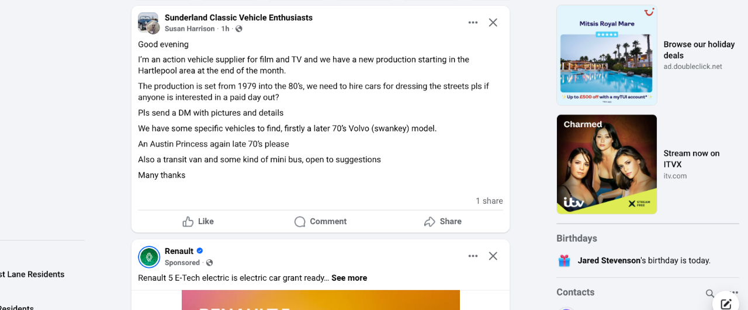Open options menu on Susan Harrison's post
748x310 pixels.
click(473, 23)
